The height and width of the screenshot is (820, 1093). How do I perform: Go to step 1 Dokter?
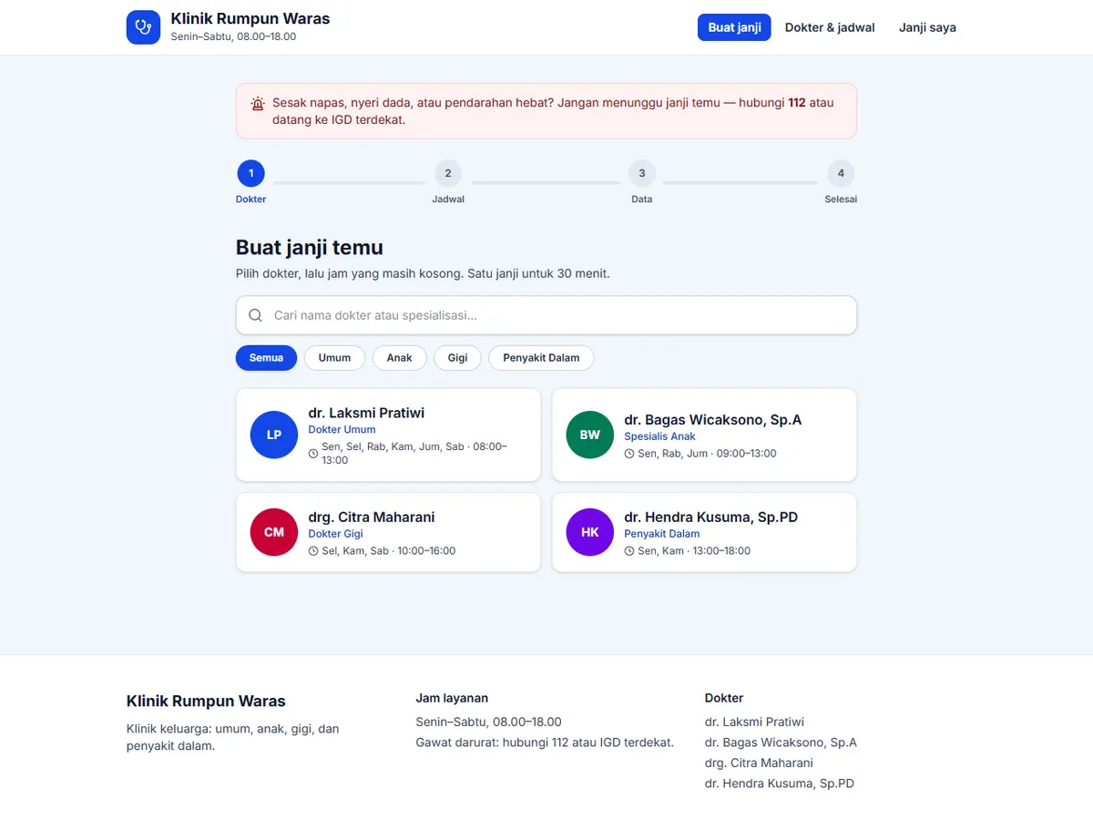click(250, 182)
